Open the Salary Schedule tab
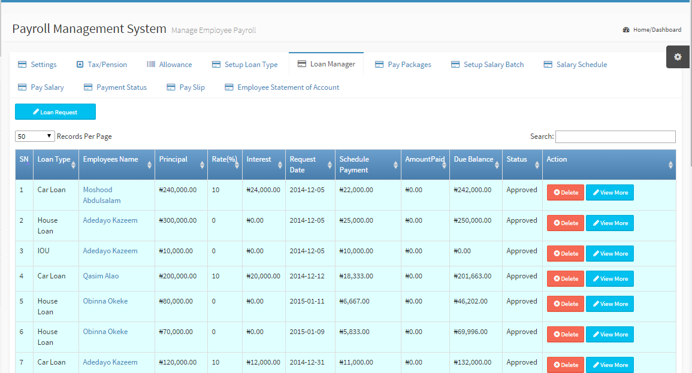This screenshot has width=692, height=373. 575,65
